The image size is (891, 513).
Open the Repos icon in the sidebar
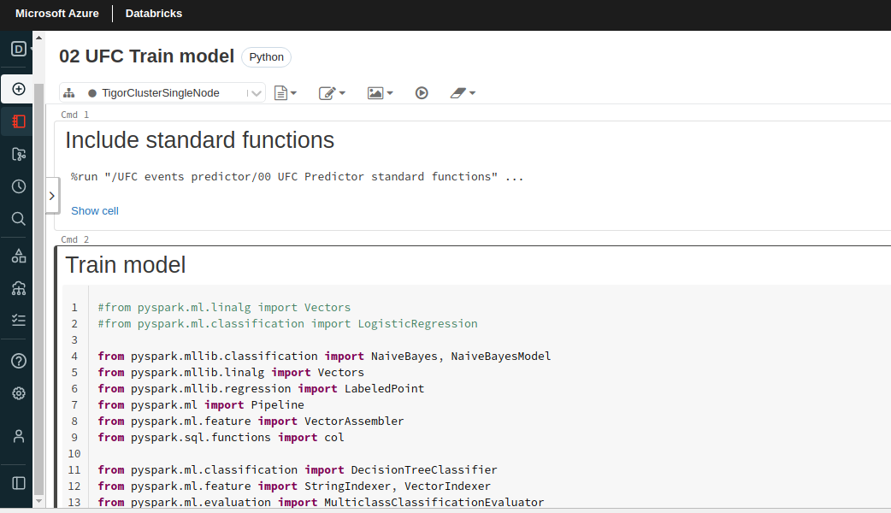coord(19,154)
